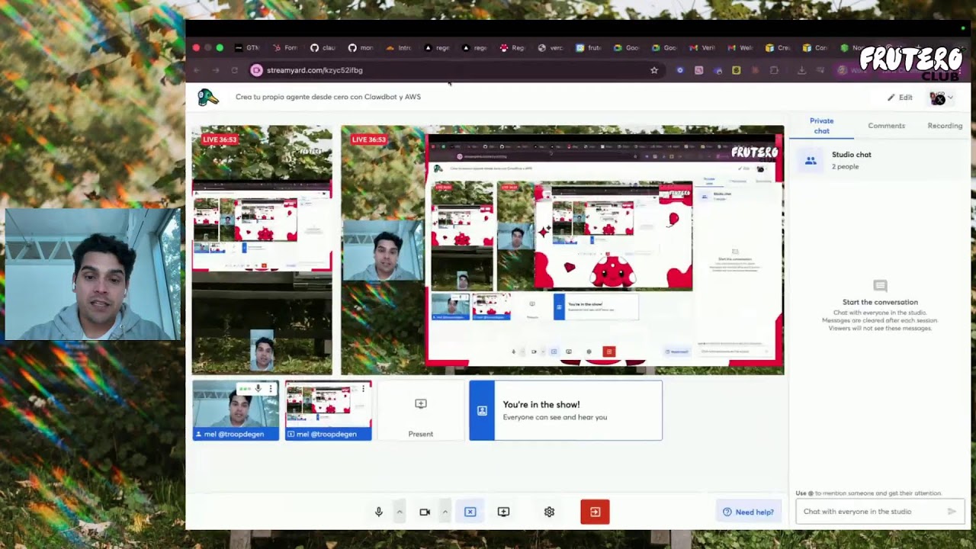The width and height of the screenshot is (976, 549).
Task: Click the webcam overlay showing the presenter
Action: [x=93, y=274]
